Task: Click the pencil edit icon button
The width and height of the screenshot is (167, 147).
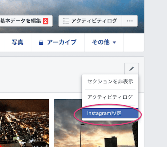Action: point(132,69)
